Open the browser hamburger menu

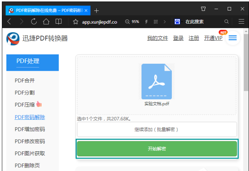[x=241, y=21]
